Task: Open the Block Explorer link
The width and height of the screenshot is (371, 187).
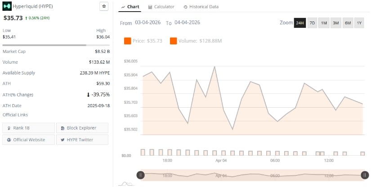Action: [81, 128]
